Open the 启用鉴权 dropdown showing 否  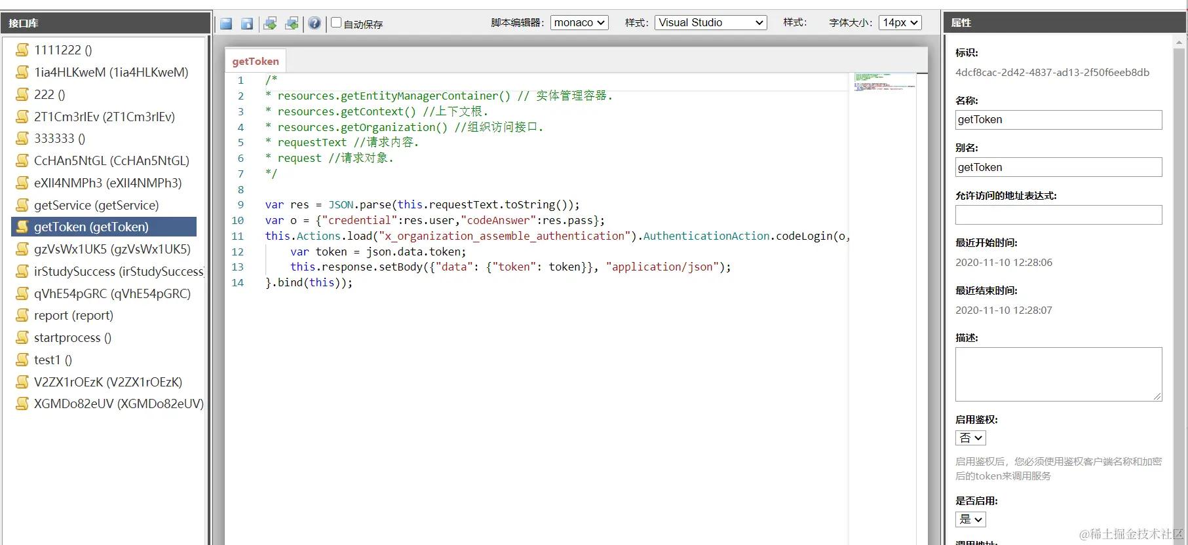point(970,438)
